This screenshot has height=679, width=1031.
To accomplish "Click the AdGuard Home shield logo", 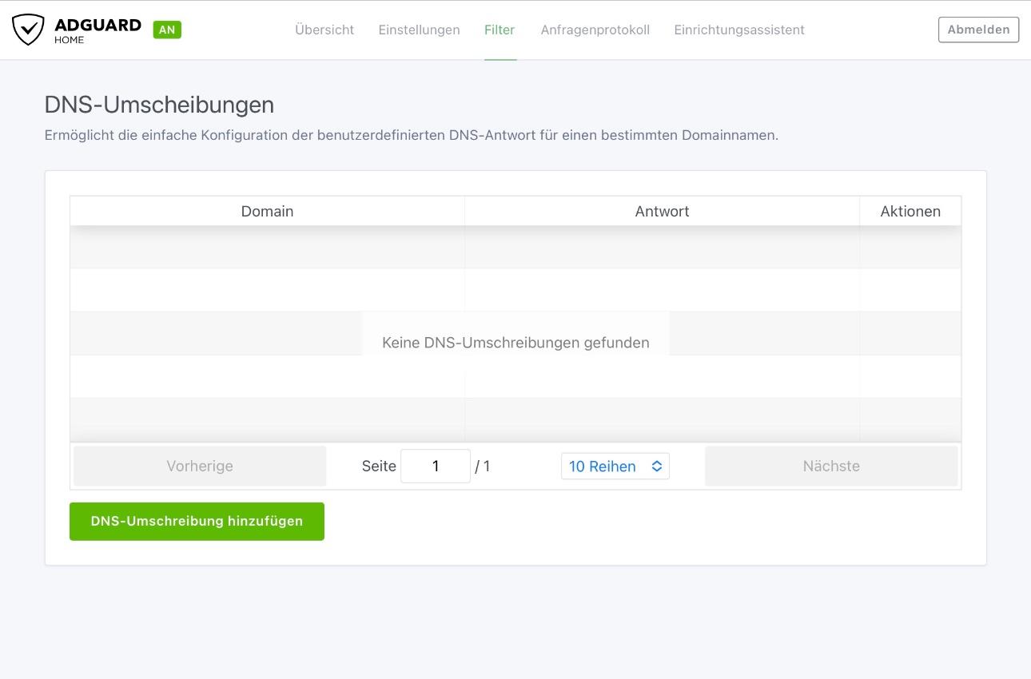I will [x=28, y=30].
